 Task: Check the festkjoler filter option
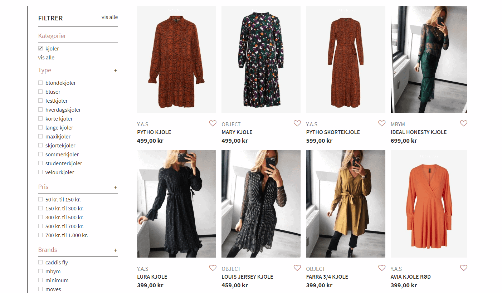[40, 101]
